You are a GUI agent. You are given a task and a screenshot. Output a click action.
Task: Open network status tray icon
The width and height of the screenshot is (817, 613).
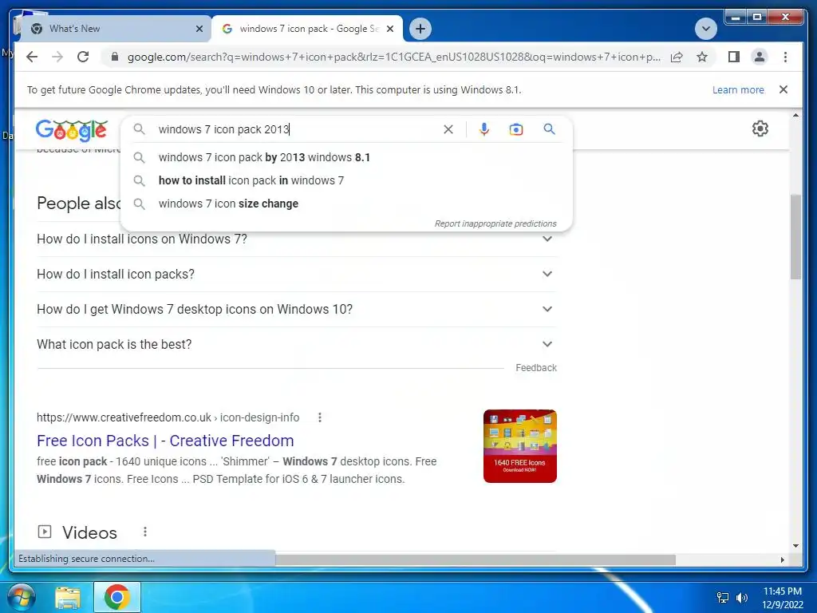723,597
